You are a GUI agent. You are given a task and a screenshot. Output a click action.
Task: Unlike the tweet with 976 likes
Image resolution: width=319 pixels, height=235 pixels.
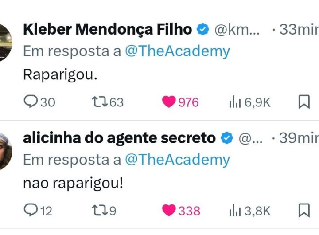[x=180, y=102]
